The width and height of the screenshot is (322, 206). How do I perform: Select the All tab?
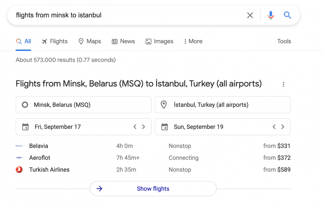(23, 41)
